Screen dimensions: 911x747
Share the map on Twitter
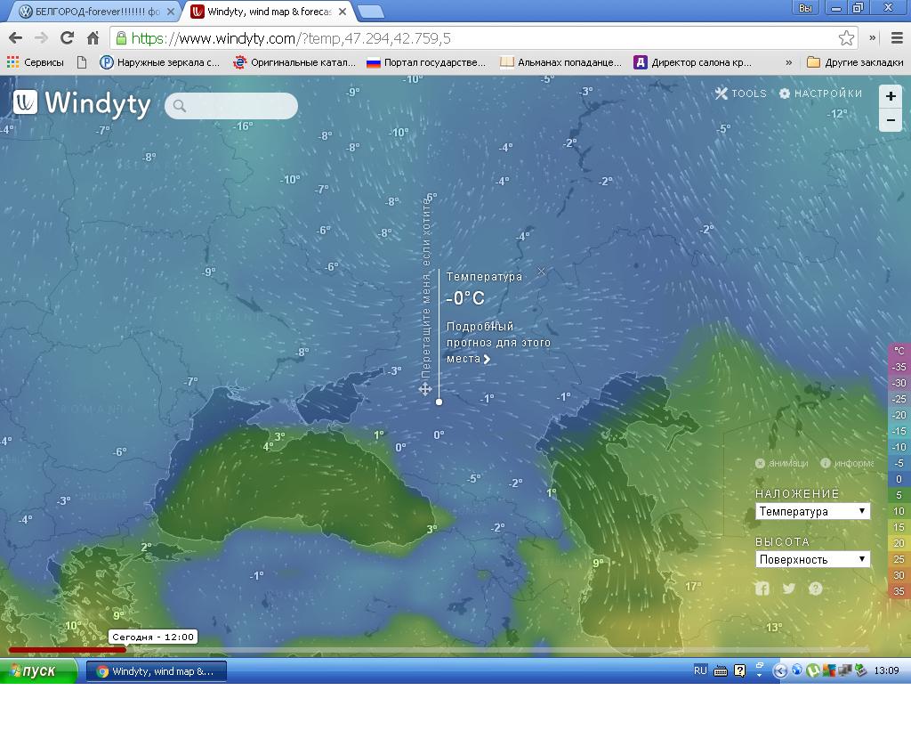789,589
